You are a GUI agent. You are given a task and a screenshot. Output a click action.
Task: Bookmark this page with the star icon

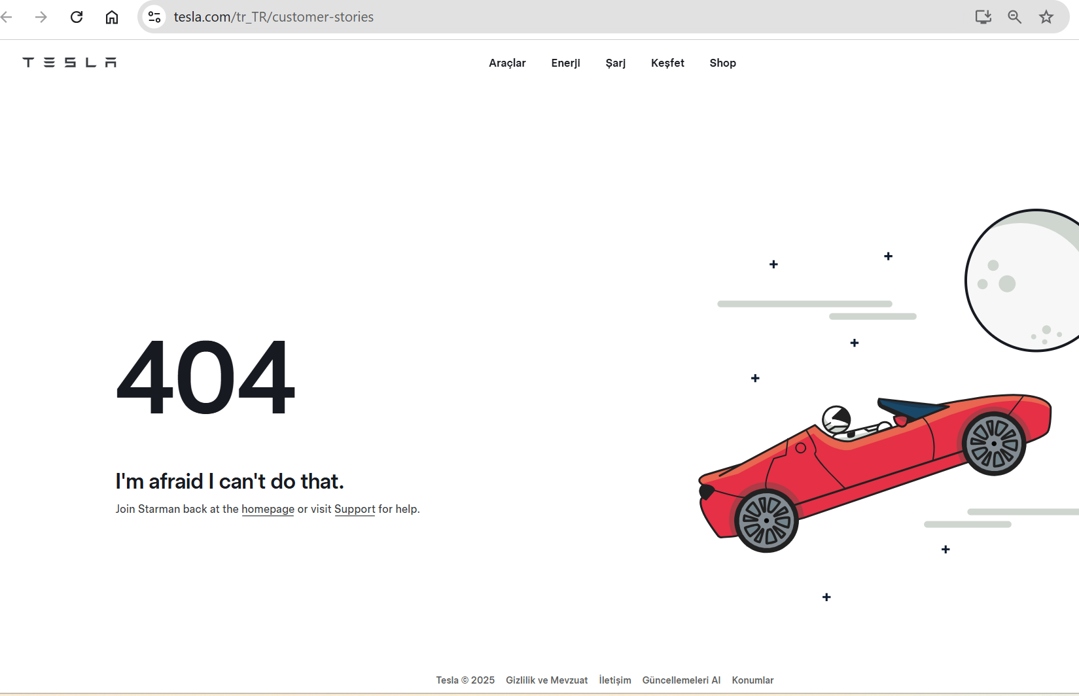click(x=1046, y=17)
